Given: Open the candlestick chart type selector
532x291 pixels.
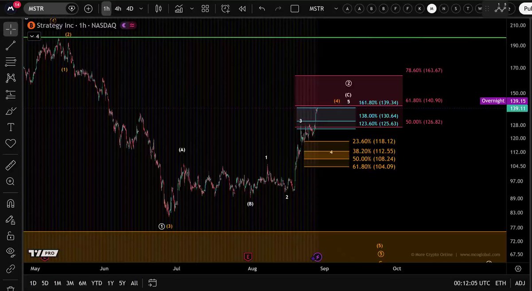Looking at the screenshot, I should tap(158, 8).
